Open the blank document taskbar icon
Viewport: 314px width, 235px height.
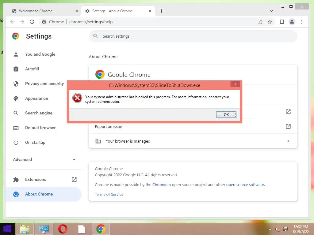click(82, 229)
